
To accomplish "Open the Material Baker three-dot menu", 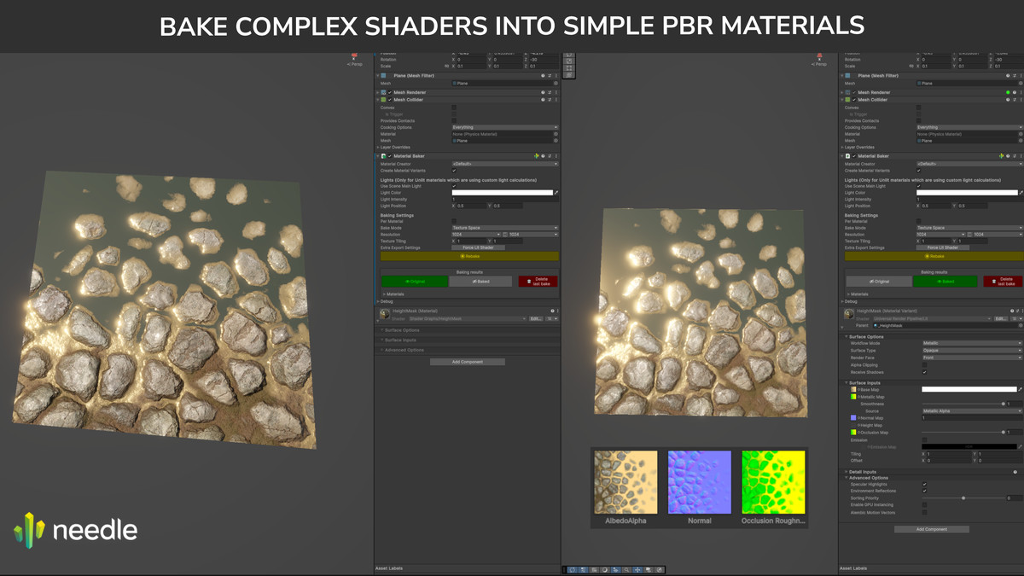I will [556, 155].
